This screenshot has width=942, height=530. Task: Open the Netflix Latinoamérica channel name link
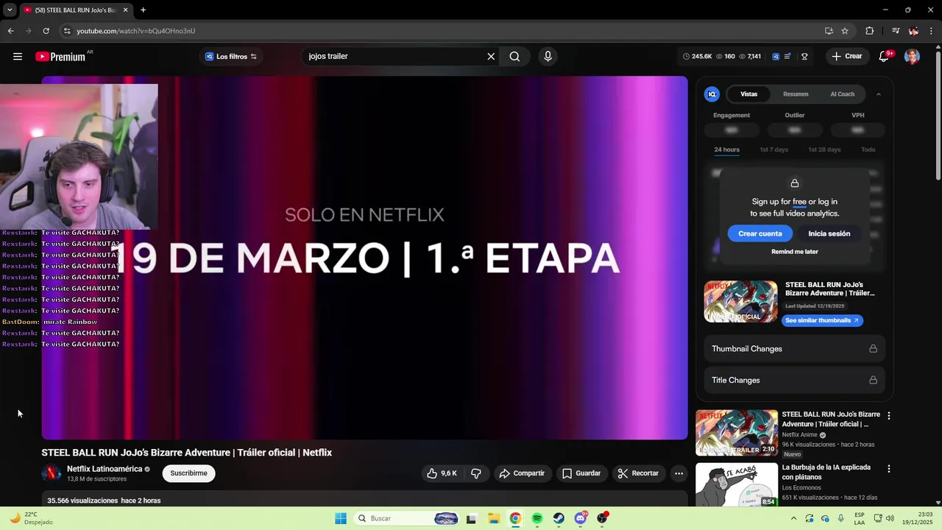pos(105,469)
